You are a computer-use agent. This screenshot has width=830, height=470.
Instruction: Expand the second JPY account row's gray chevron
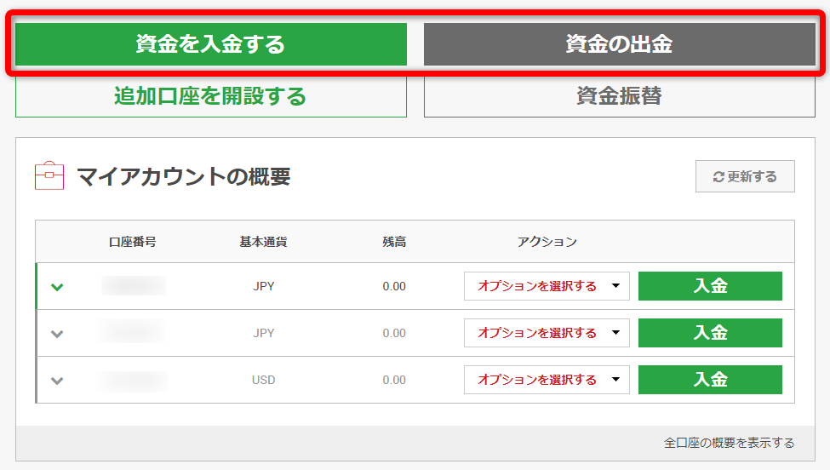(57, 334)
